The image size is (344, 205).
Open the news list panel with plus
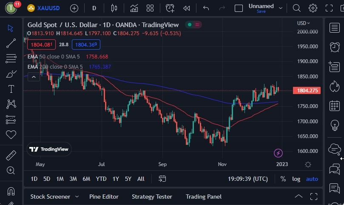point(334,66)
